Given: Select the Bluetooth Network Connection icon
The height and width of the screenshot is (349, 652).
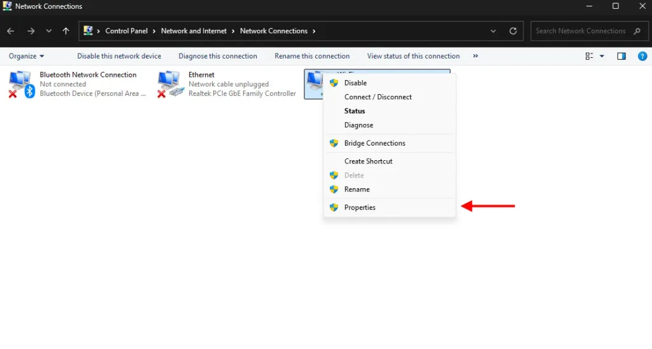Looking at the screenshot, I should click(22, 85).
